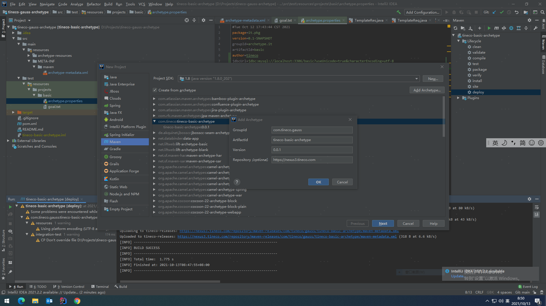Click OK in the Add Archetype dialog
The height and width of the screenshot is (306, 546).
(x=318, y=182)
